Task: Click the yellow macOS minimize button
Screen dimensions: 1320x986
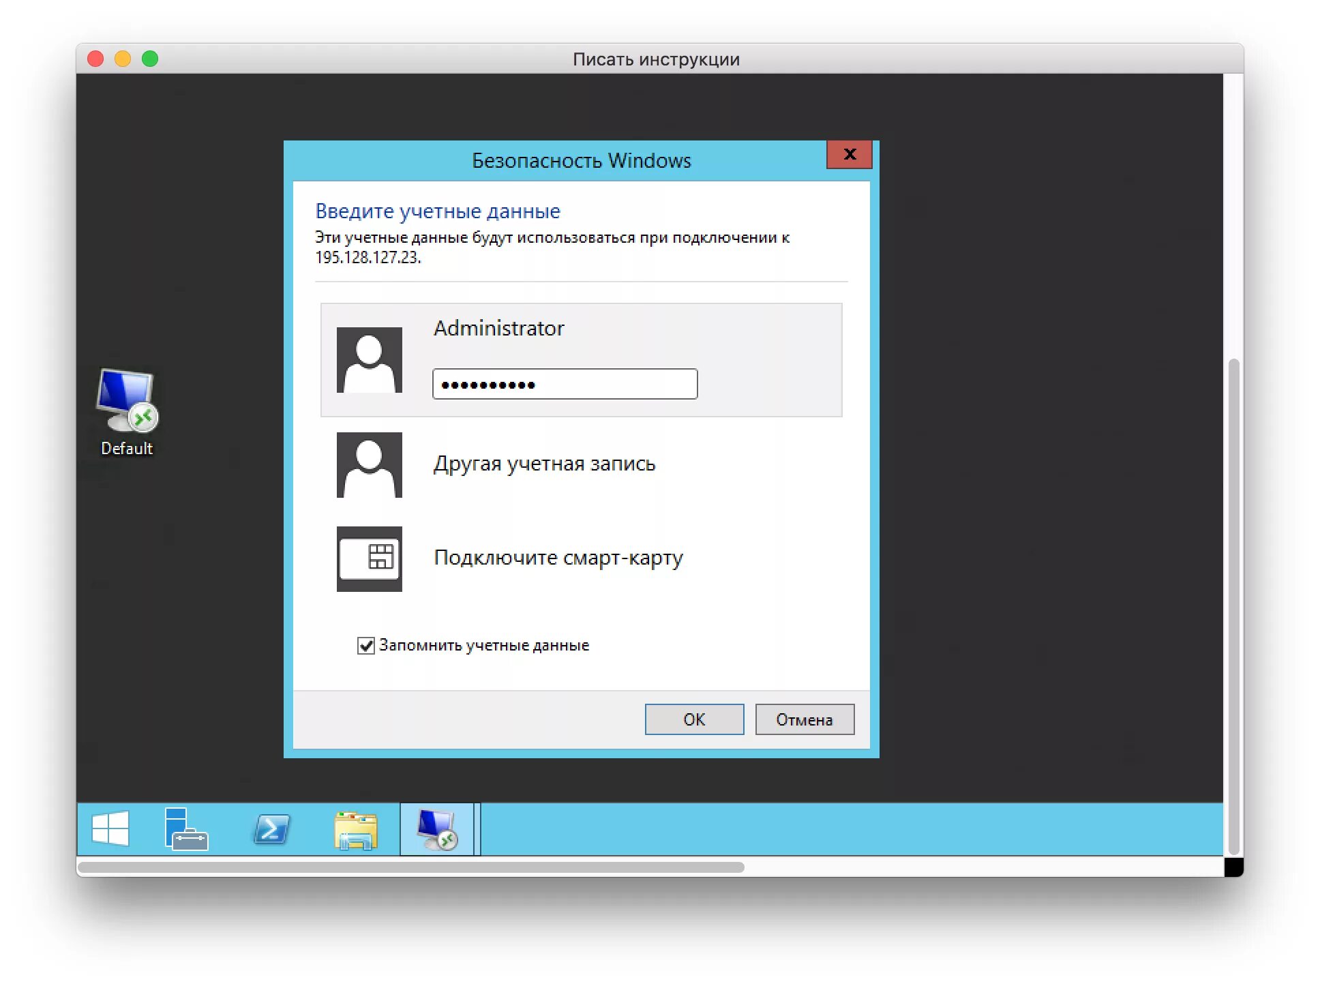Action: [123, 59]
